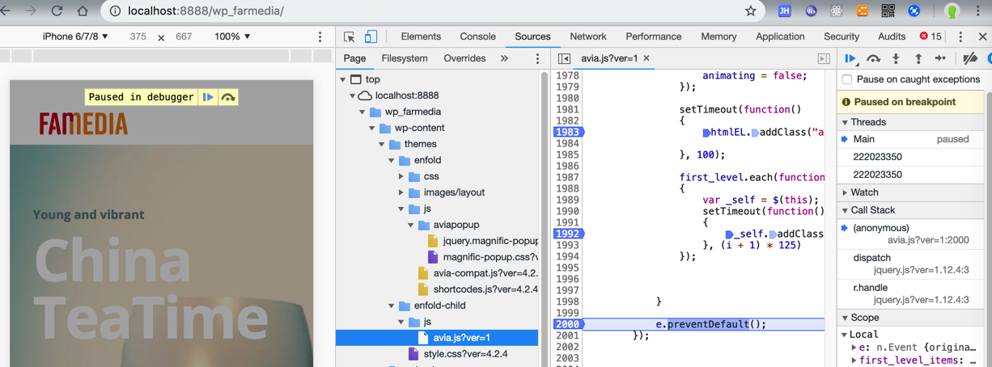The height and width of the screenshot is (367, 992).
Task: Open the 100% zoom dropdown
Action: 232,36
